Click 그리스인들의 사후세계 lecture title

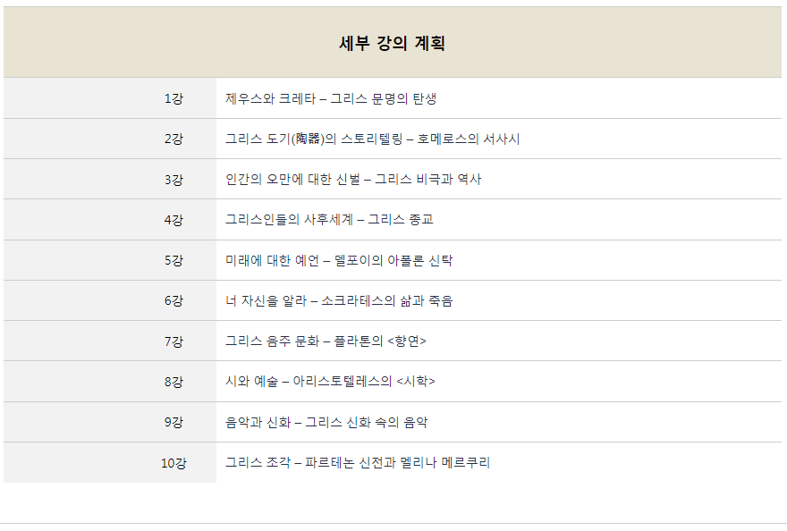click(x=329, y=219)
